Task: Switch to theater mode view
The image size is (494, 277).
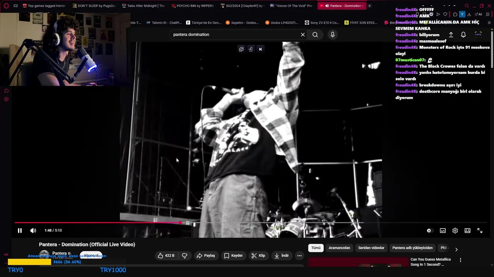Action: click(x=467, y=230)
